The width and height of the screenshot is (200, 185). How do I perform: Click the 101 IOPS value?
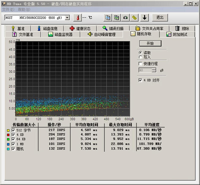57,144
